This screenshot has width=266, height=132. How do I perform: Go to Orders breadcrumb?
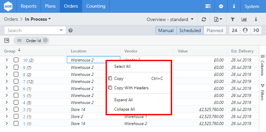pos(11,19)
